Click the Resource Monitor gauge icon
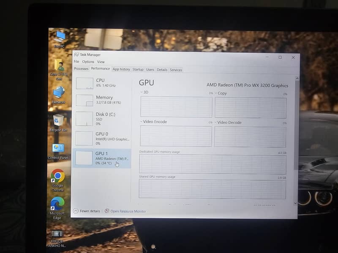338x253 pixels. (x=107, y=211)
